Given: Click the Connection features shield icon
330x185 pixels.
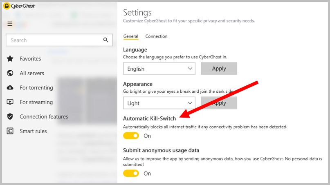Looking at the screenshot, I should (x=10, y=116).
